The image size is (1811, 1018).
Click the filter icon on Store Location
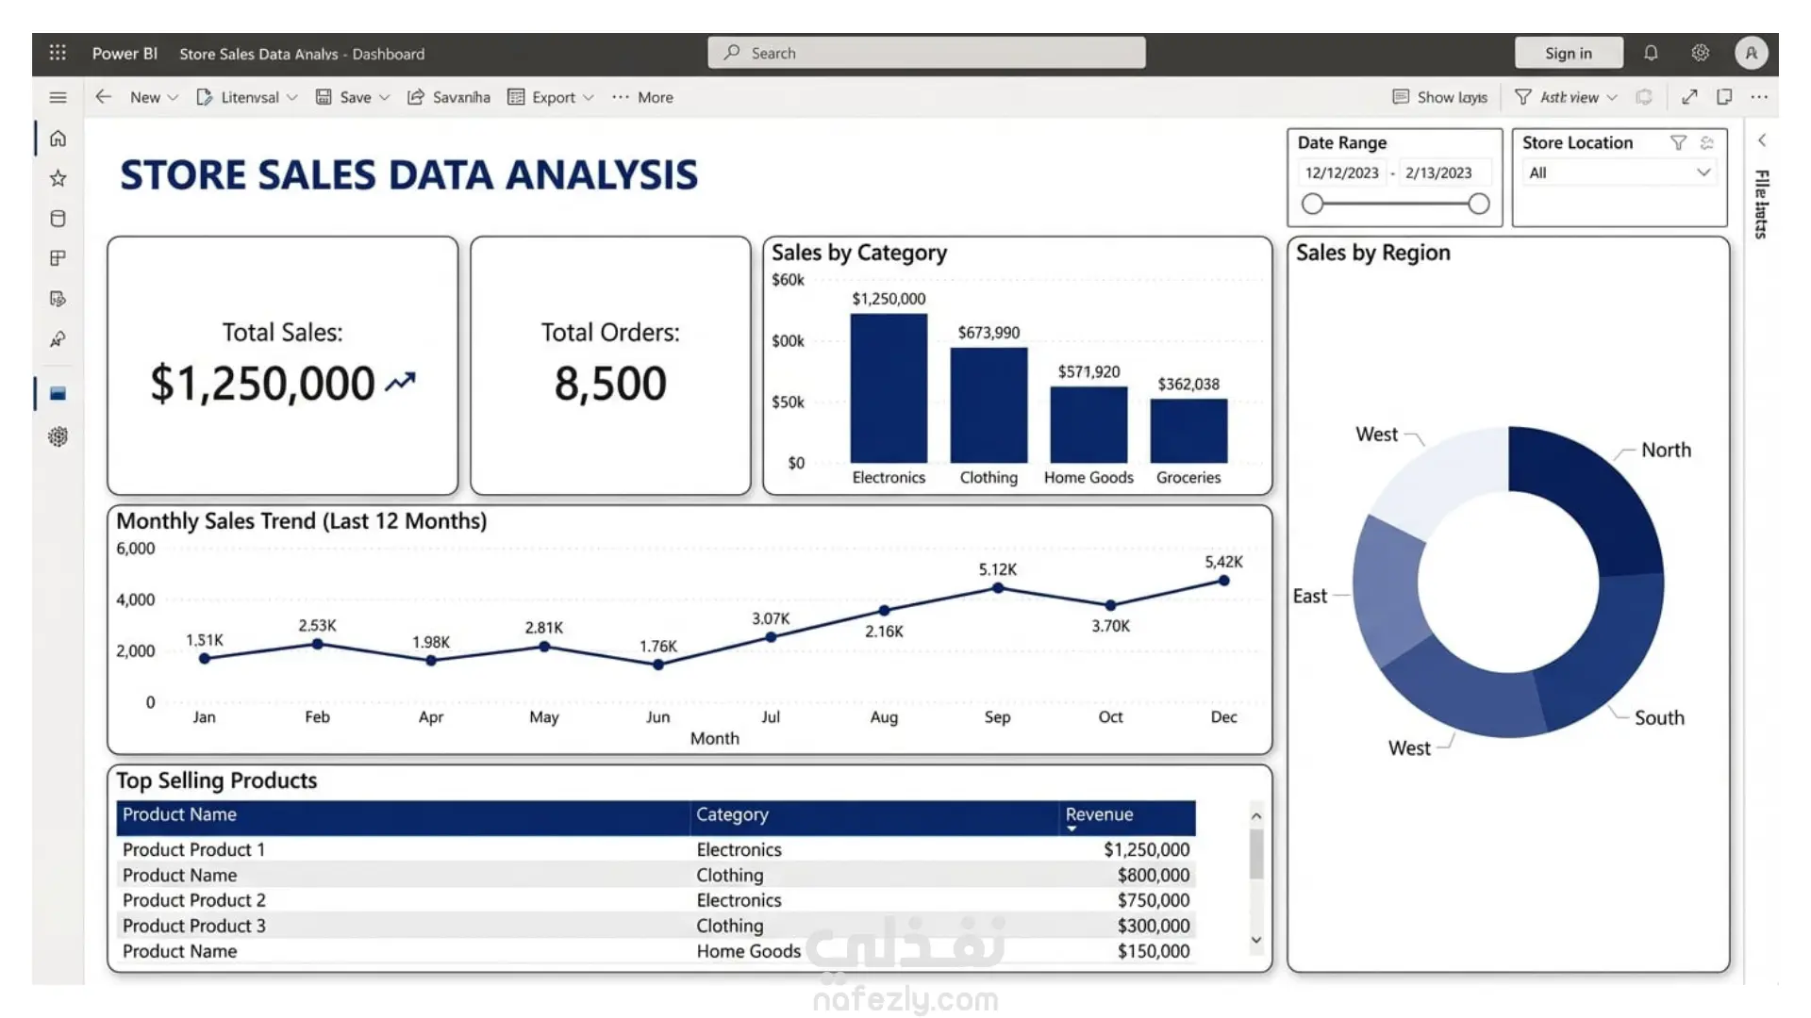1678,142
